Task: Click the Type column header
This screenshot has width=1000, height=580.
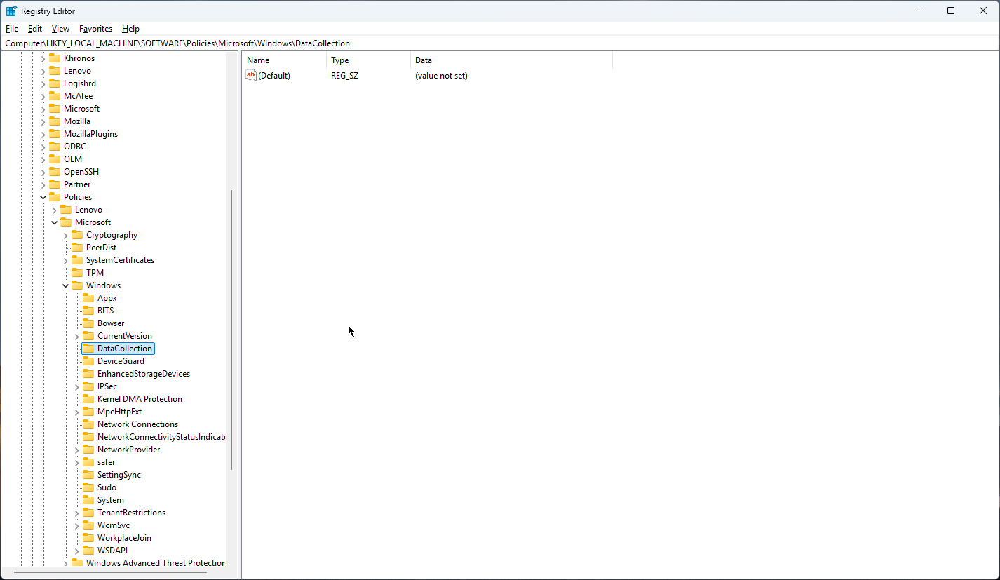Action: [x=368, y=60]
